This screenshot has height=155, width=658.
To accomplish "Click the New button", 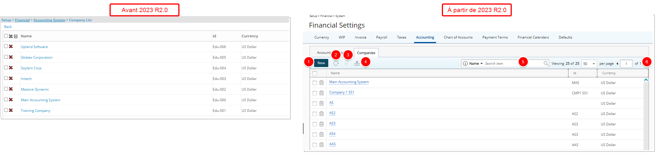I will coord(321,63).
